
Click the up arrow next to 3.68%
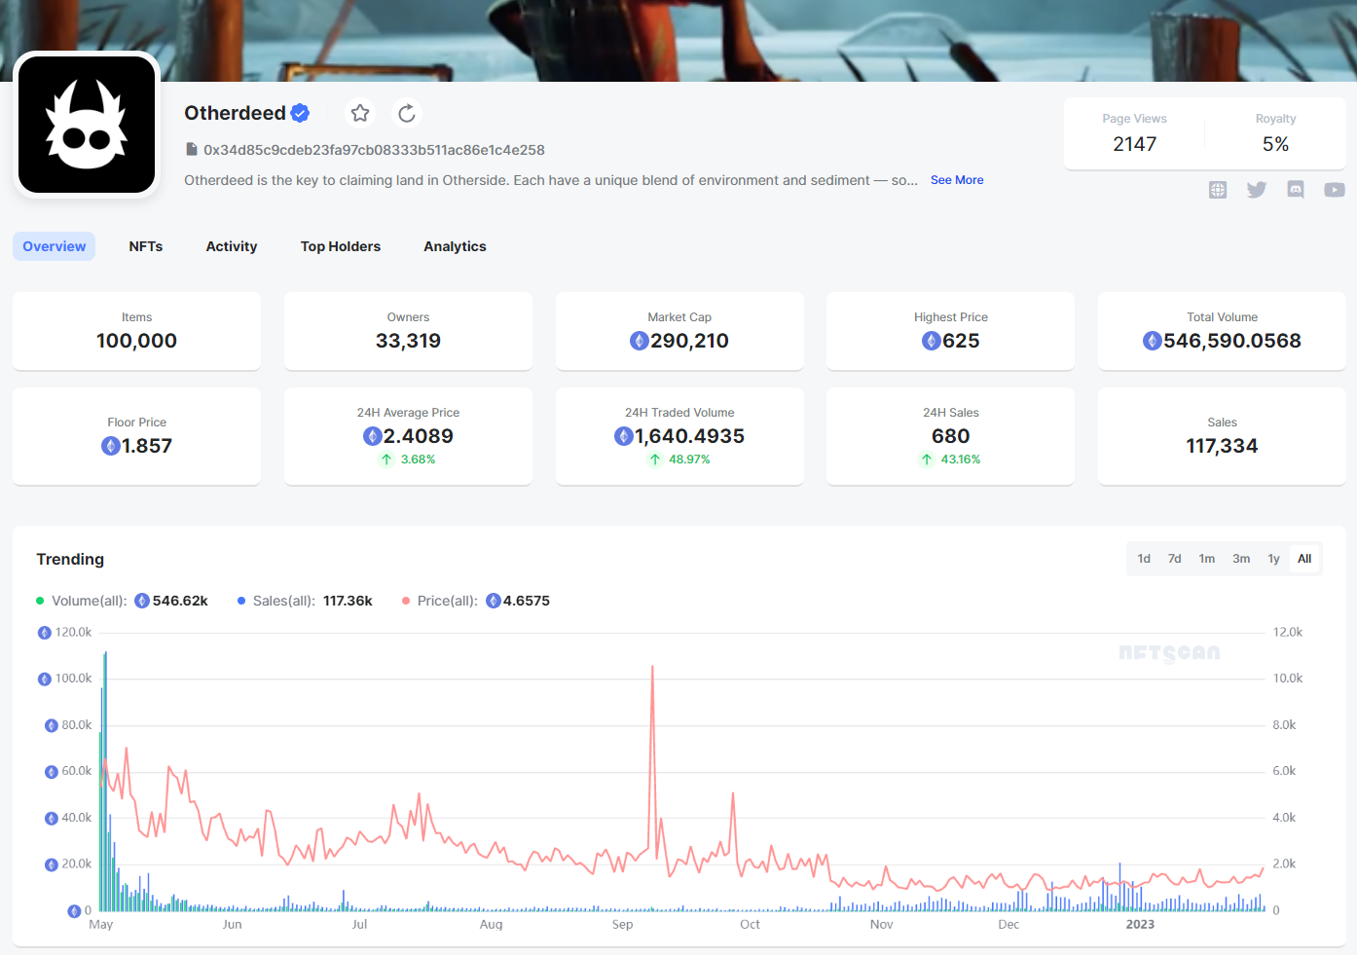coord(386,459)
